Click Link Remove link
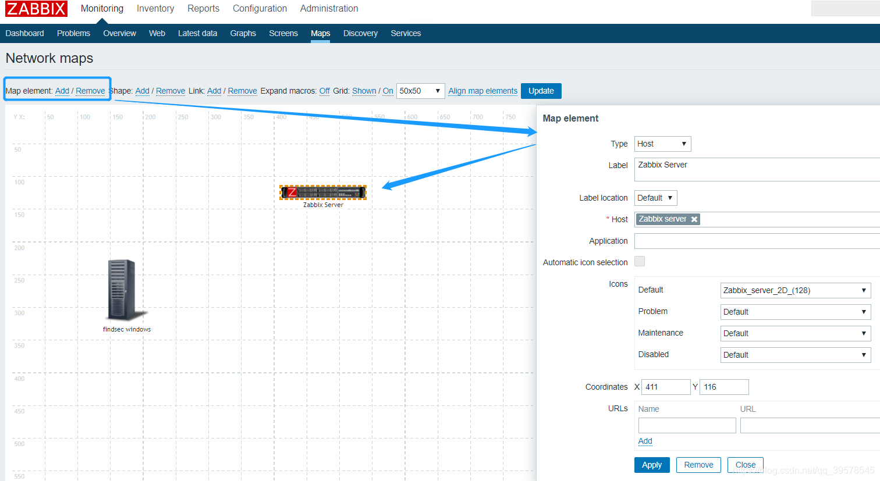The width and height of the screenshot is (880, 481). [242, 91]
